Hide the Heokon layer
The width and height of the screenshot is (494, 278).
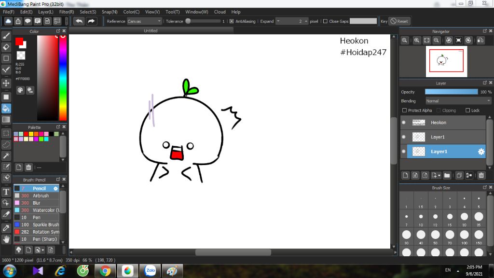pyautogui.click(x=404, y=123)
